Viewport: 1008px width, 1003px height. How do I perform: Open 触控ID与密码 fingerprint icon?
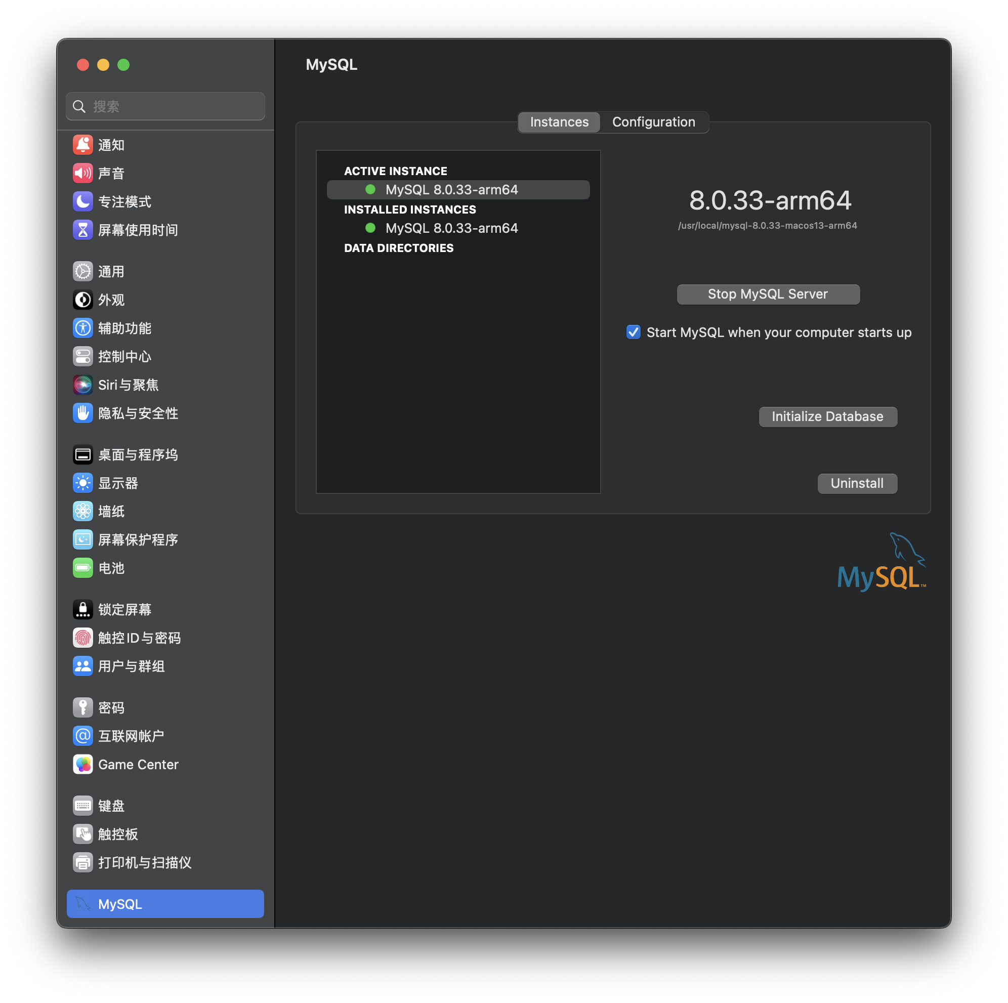pos(82,638)
